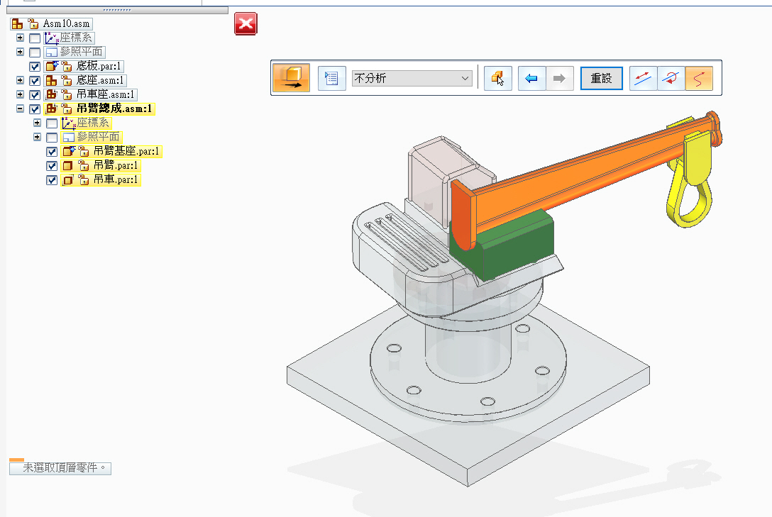Click the 座標系 icon under 吊臂總成

[x=68, y=123]
